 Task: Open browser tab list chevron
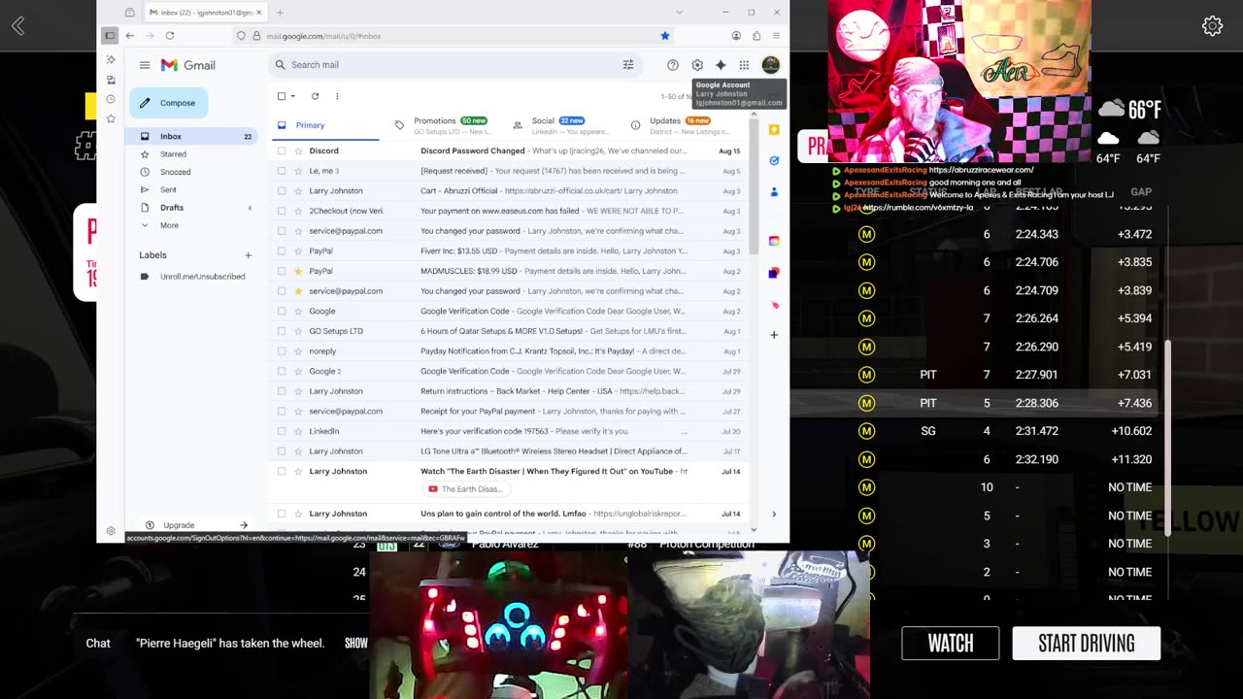point(679,13)
